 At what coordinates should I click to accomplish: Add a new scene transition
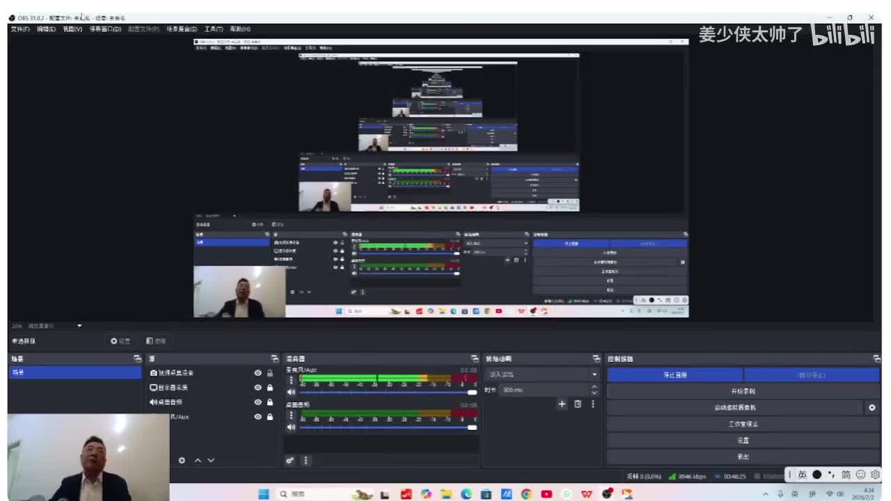pos(562,404)
